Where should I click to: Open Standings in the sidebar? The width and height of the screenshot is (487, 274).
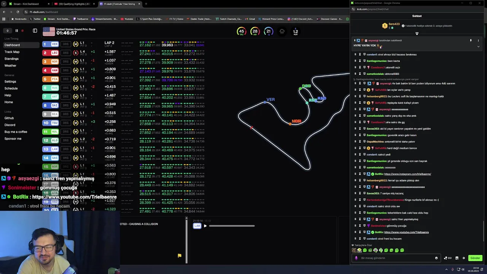pyautogui.click(x=11, y=59)
